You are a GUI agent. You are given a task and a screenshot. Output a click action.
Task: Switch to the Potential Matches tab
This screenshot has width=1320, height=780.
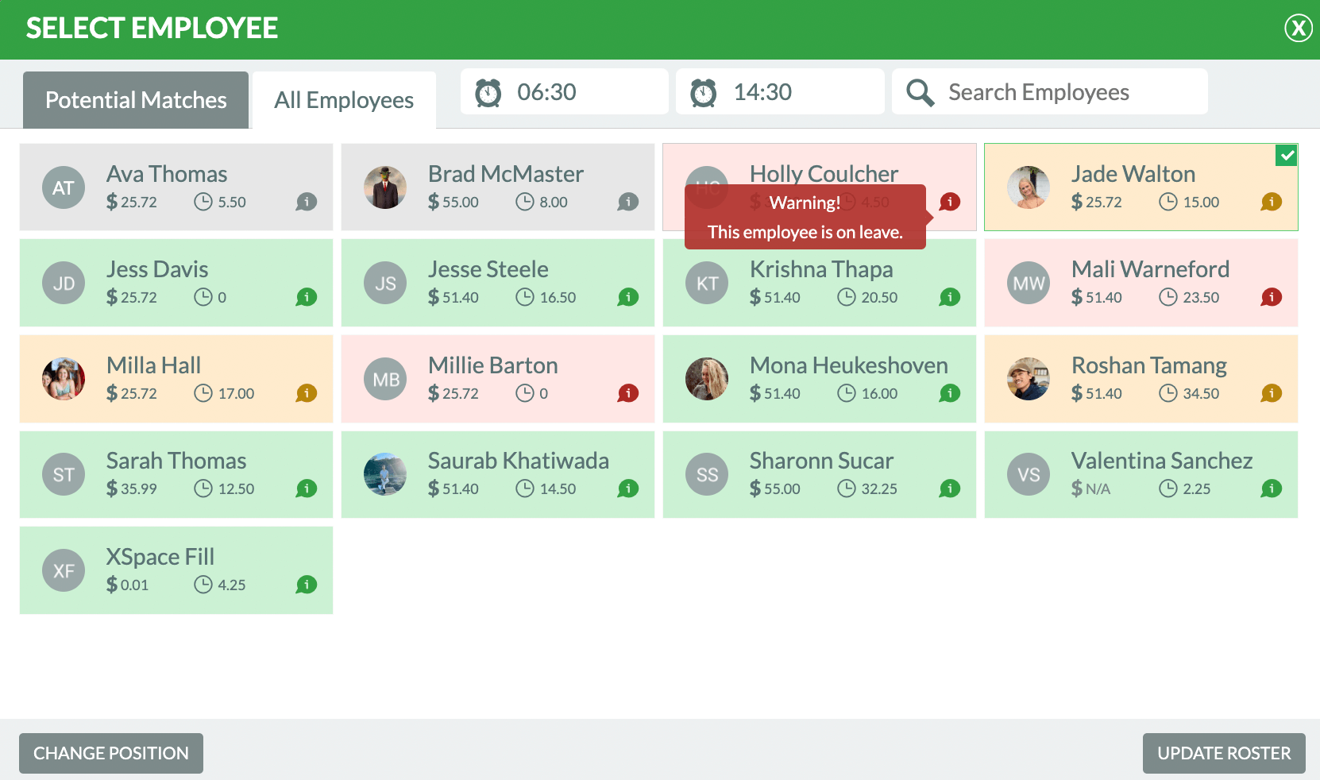coord(135,99)
